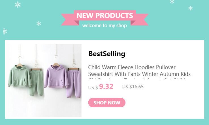This screenshot has width=209, height=125.
Task: Click the SHOP NOW button
Action: tap(107, 102)
